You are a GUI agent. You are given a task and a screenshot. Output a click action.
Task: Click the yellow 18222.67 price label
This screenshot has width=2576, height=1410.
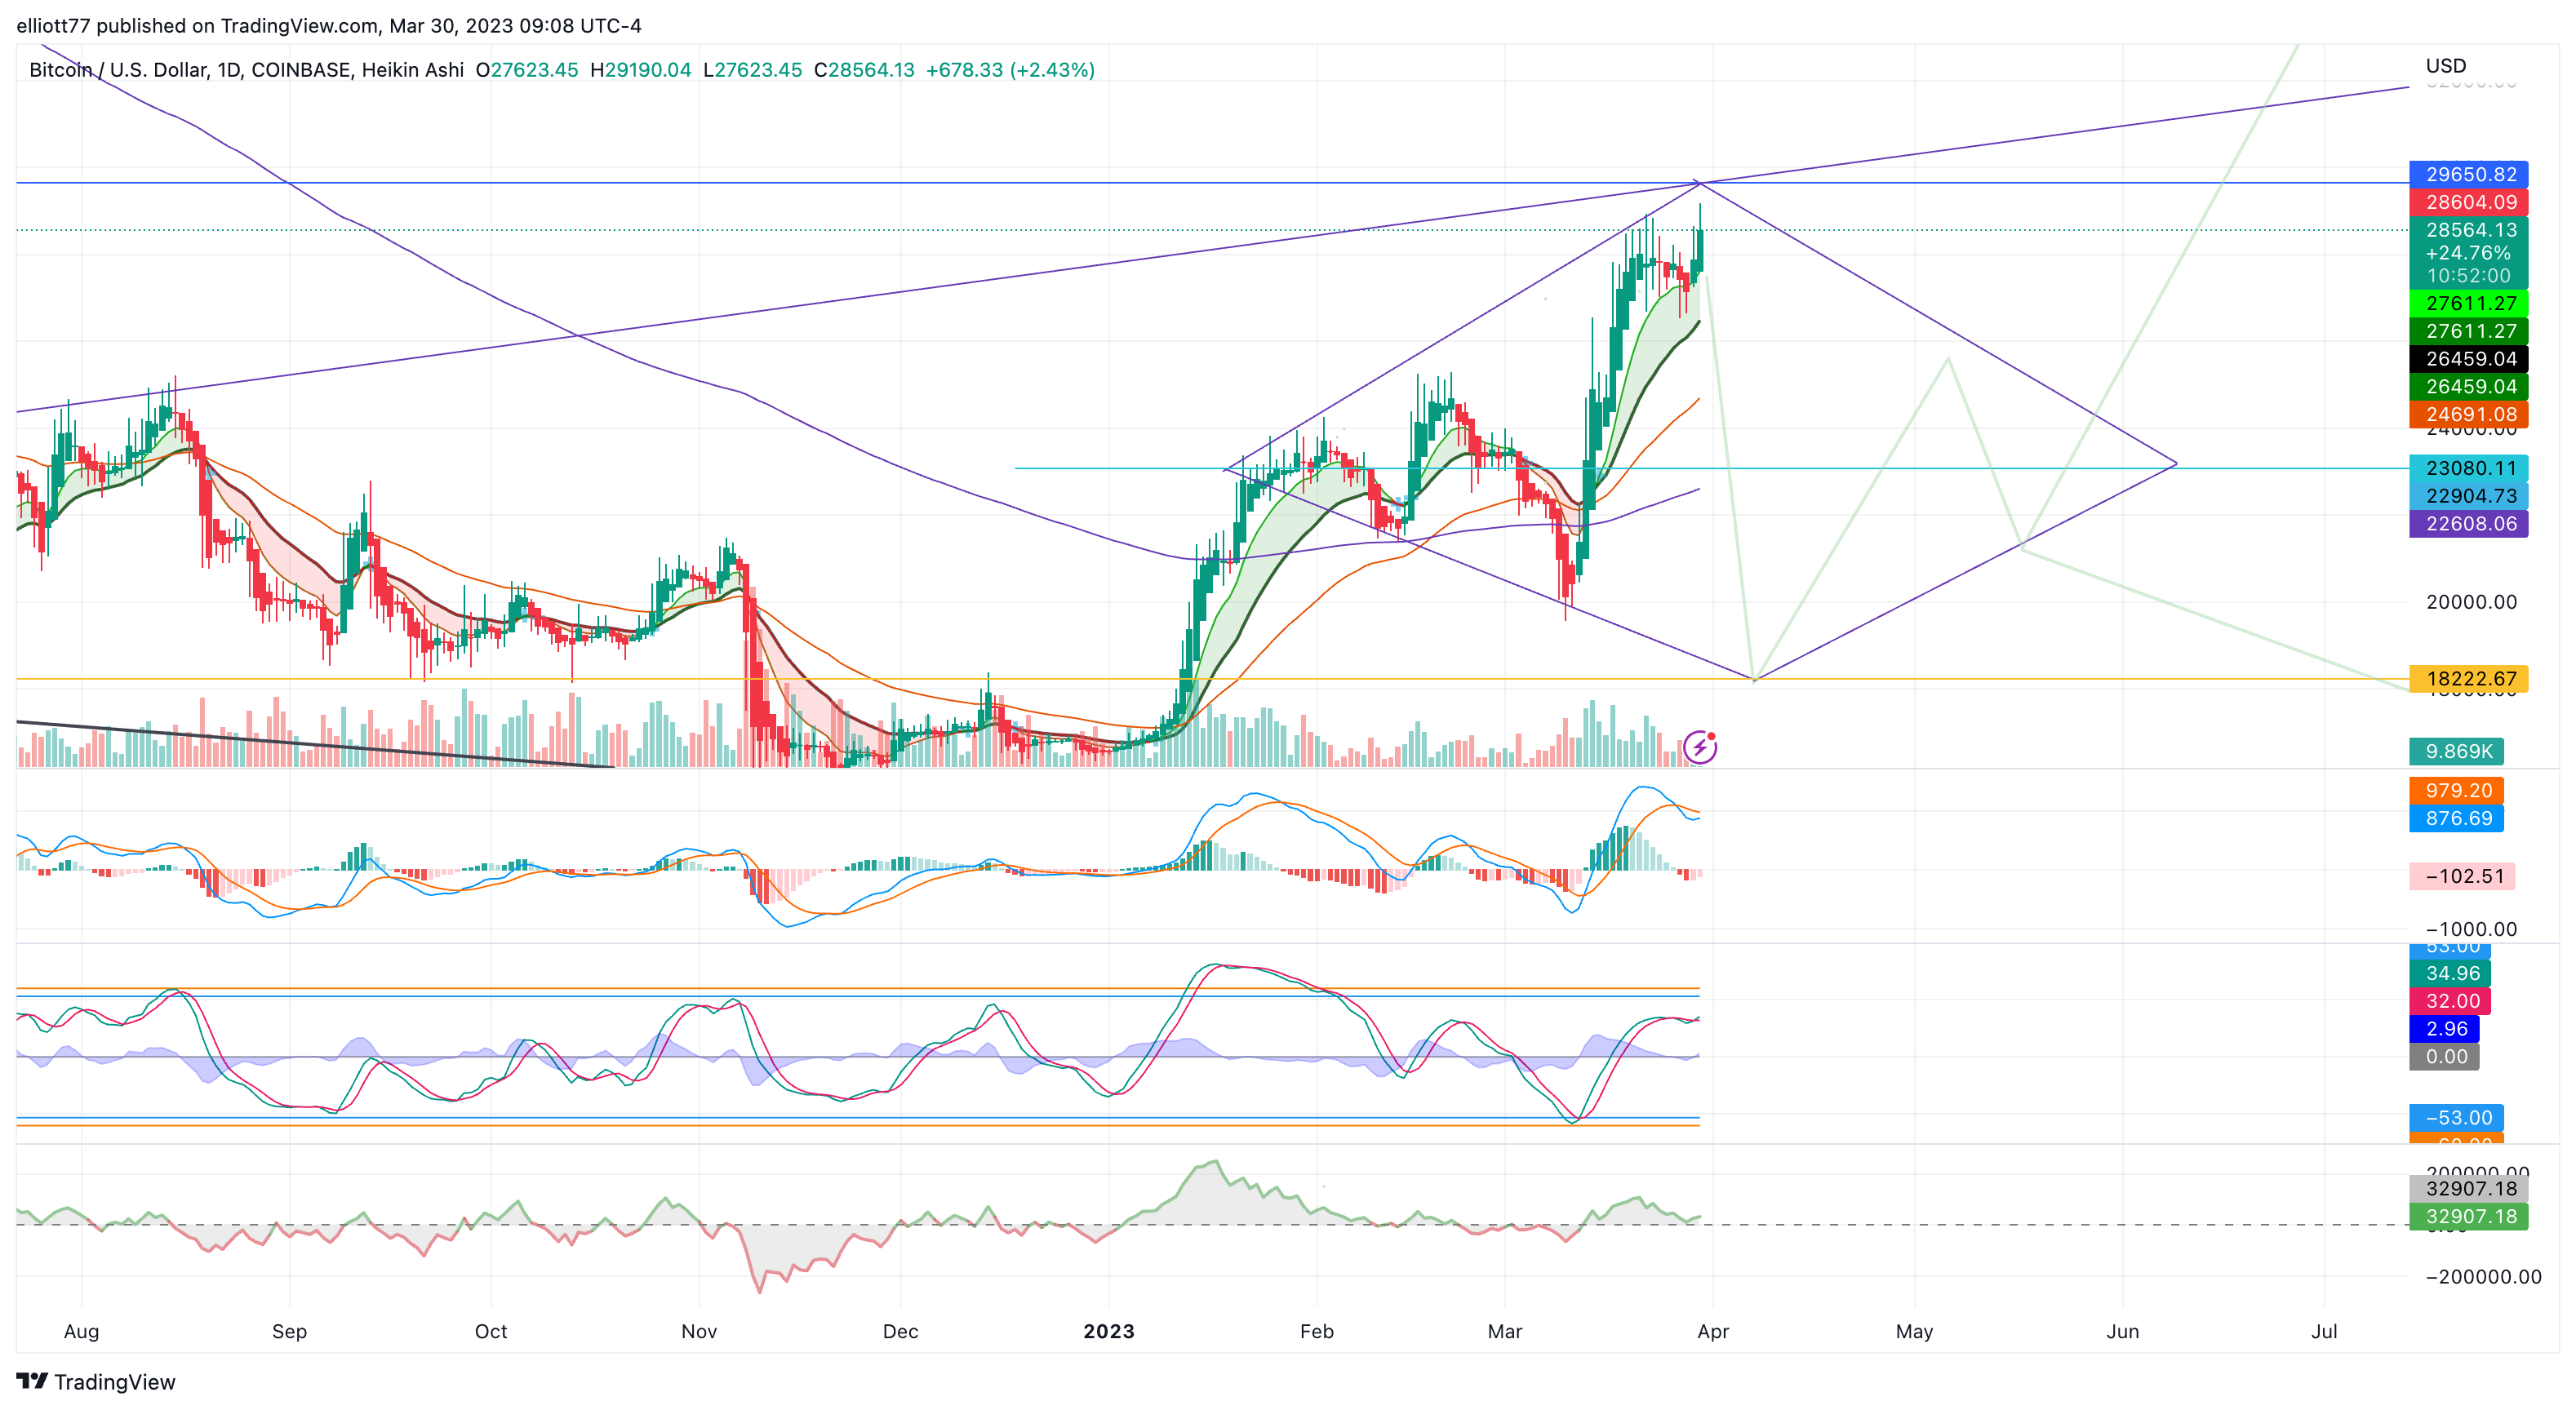pos(2469,679)
